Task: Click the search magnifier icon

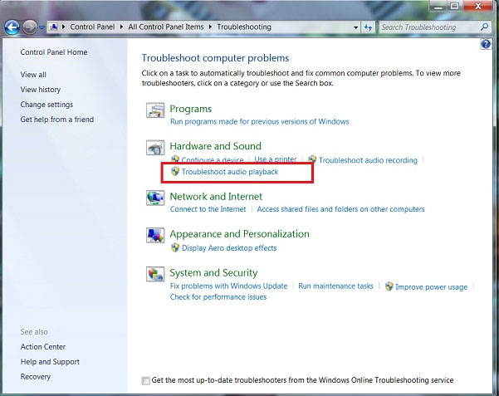Action: tap(484, 27)
